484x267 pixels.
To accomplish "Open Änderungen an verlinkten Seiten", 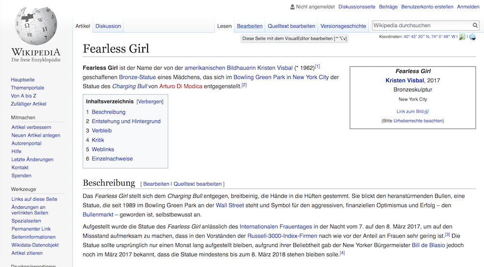I will click(30, 210).
